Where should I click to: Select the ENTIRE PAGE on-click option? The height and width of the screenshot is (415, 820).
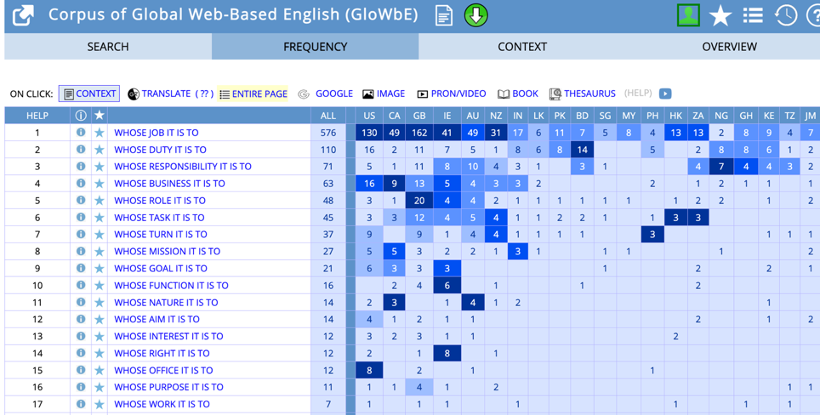pos(253,94)
